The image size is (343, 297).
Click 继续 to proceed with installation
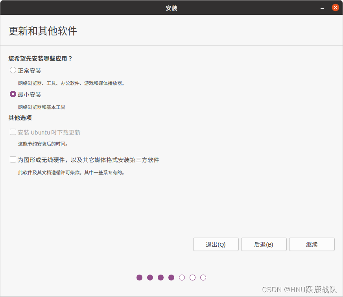312,244
